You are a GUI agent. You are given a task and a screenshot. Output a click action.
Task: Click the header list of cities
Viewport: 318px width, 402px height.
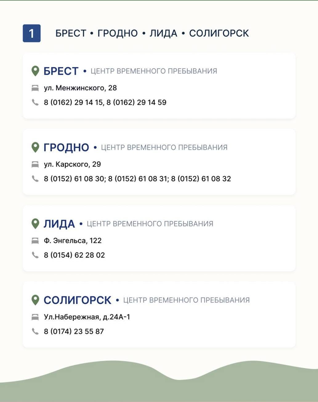(x=152, y=33)
